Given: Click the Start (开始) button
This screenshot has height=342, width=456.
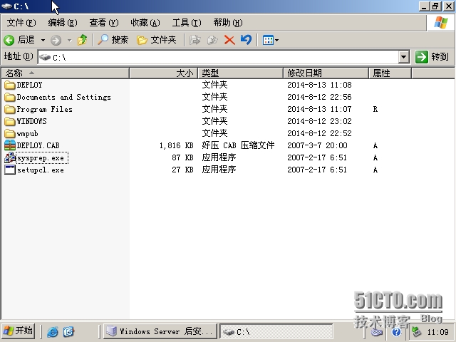Looking at the screenshot, I should [18, 331].
